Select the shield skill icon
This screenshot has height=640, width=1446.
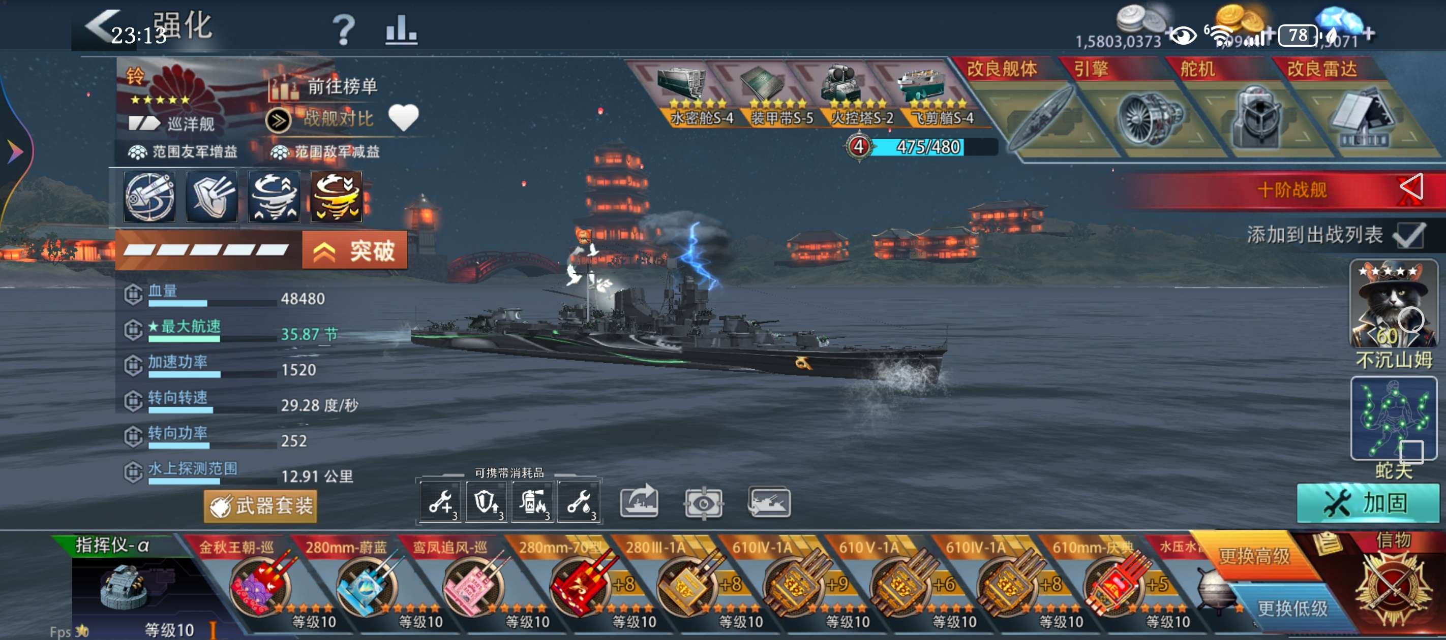(212, 197)
